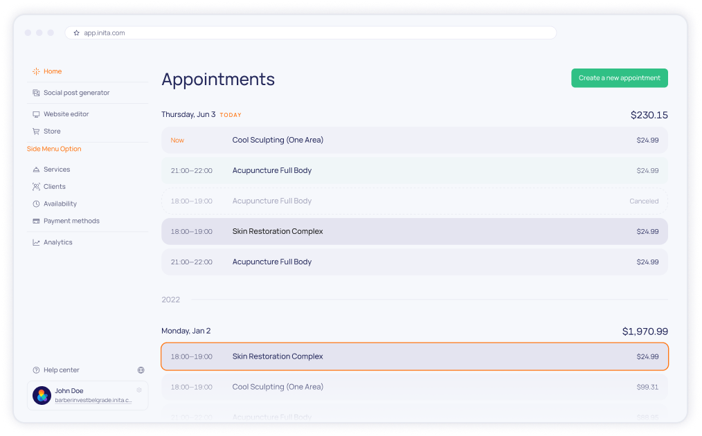Click the Help center question mark icon
The width and height of the screenshot is (702, 436).
[x=35, y=370]
